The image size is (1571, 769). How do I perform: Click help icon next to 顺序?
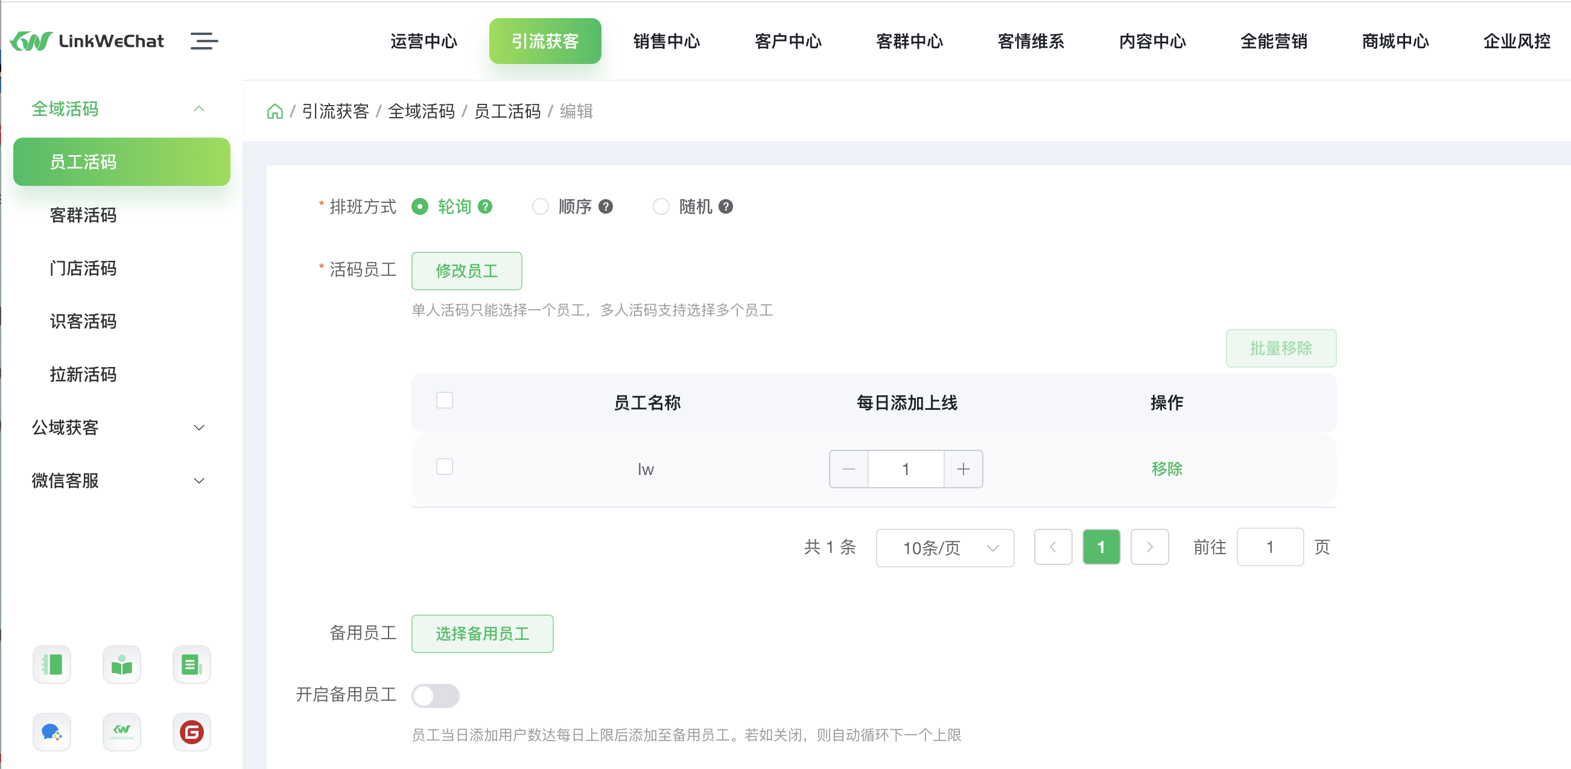tap(606, 206)
